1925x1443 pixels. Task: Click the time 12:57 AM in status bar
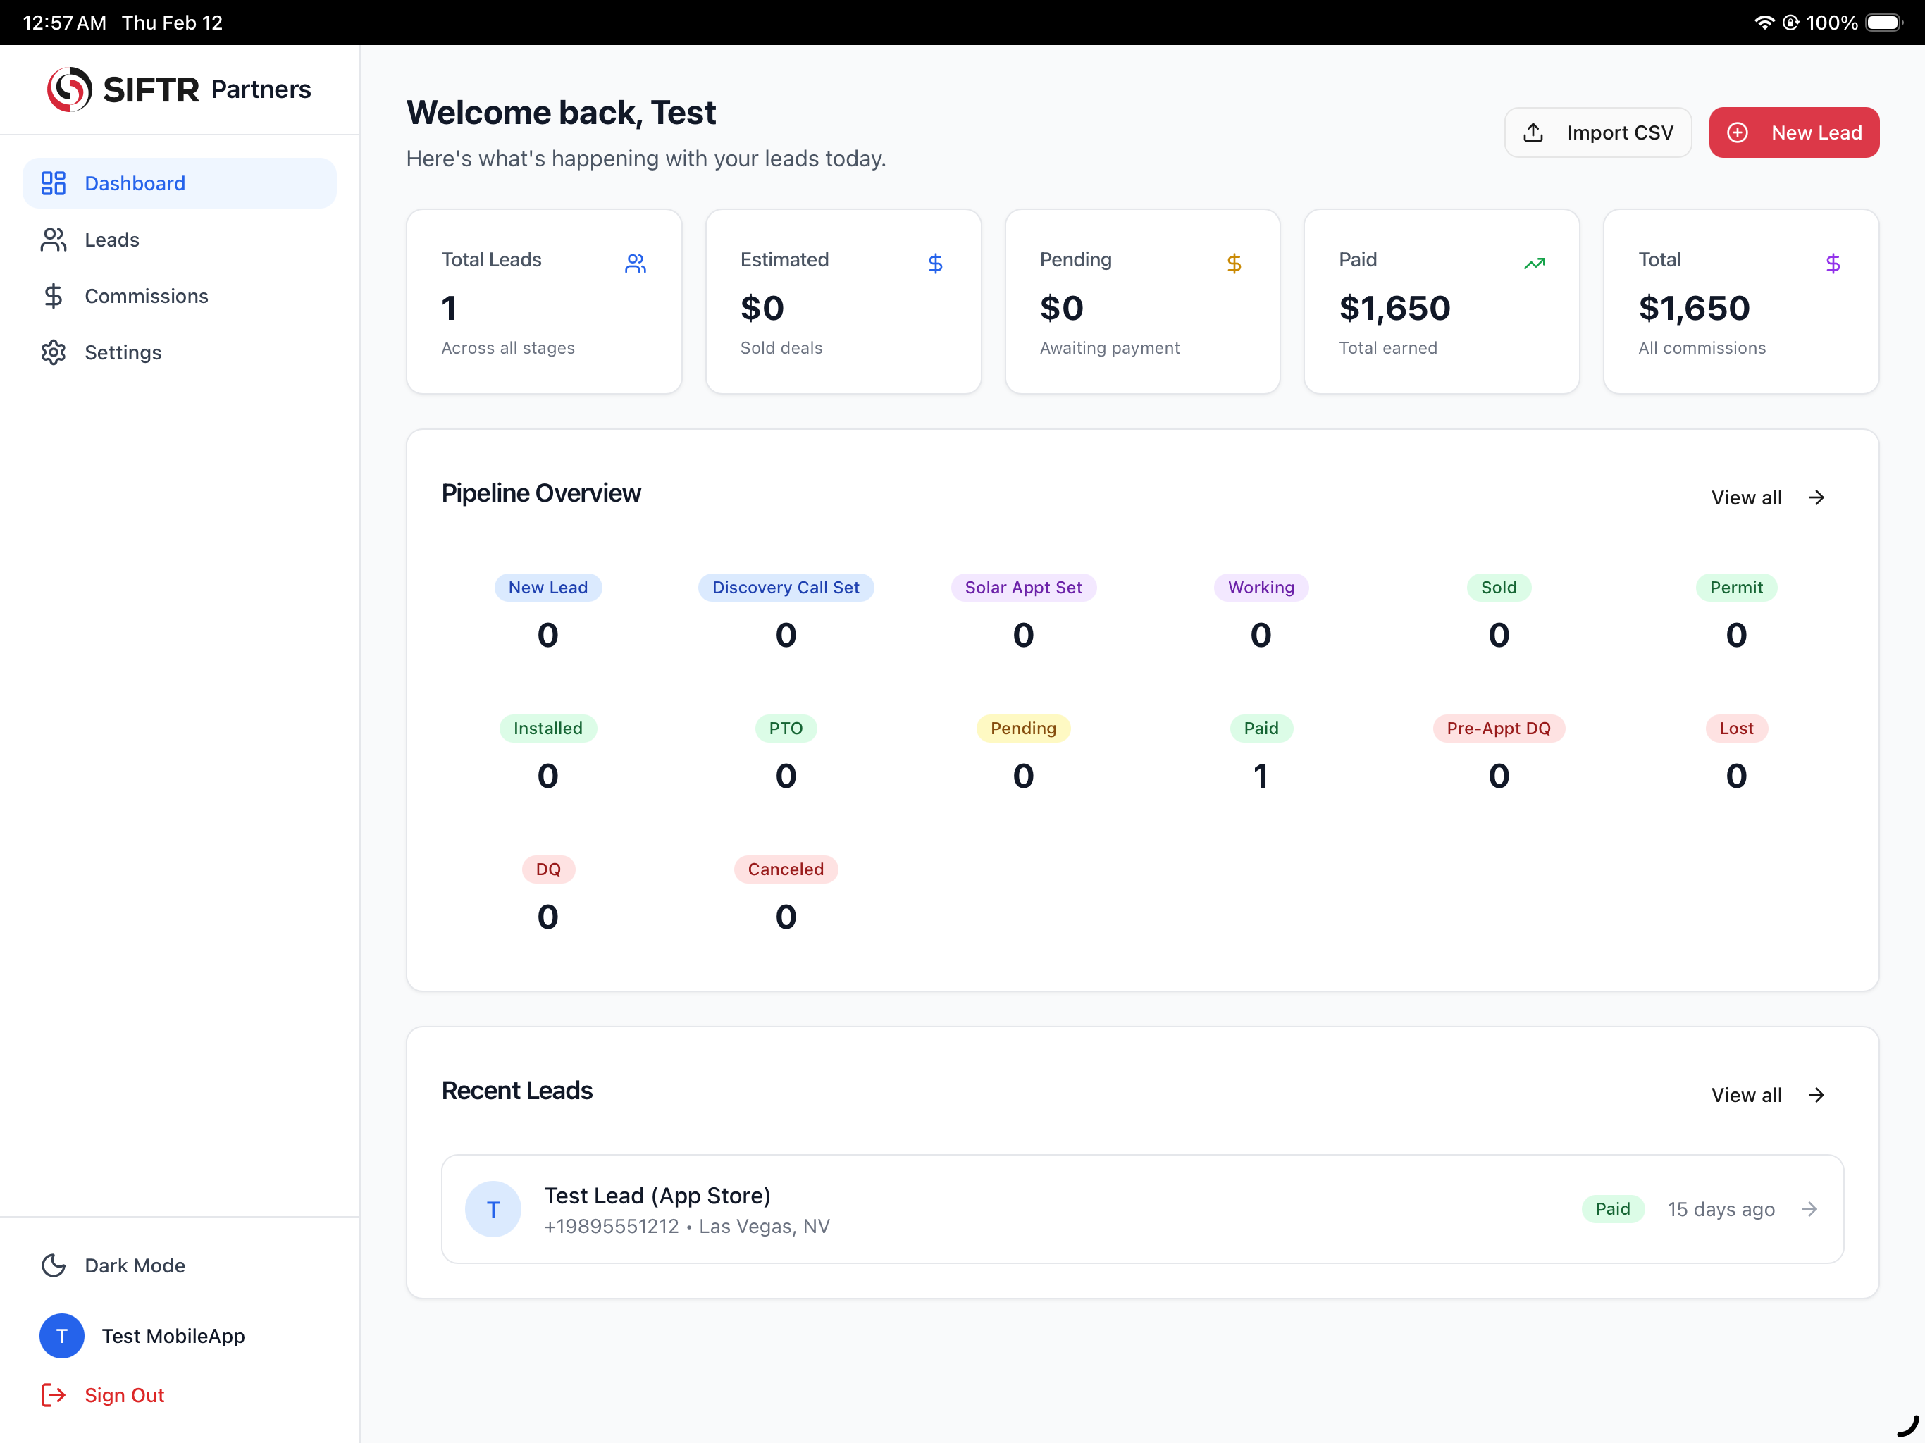point(64,23)
